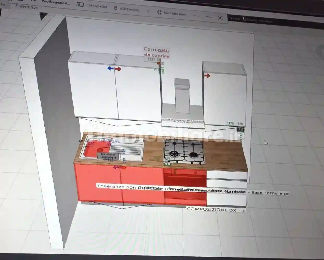
Task: Open the Preventivo menu
Action: (27, 7)
